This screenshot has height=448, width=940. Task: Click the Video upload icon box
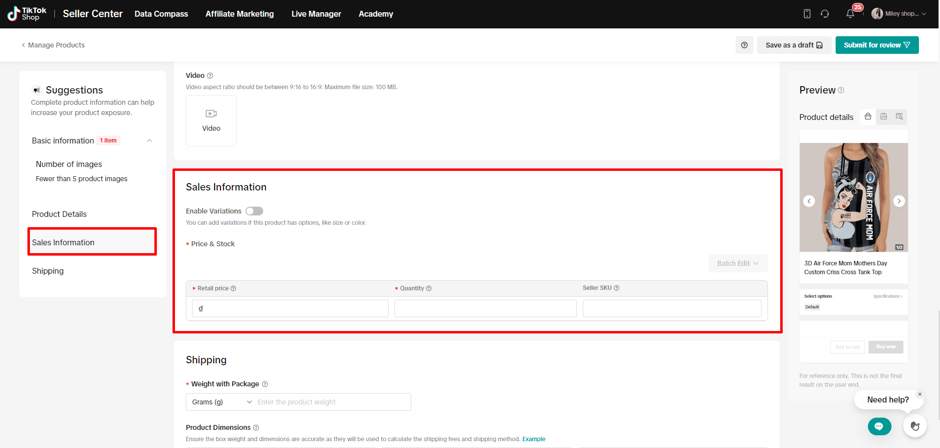point(211,121)
